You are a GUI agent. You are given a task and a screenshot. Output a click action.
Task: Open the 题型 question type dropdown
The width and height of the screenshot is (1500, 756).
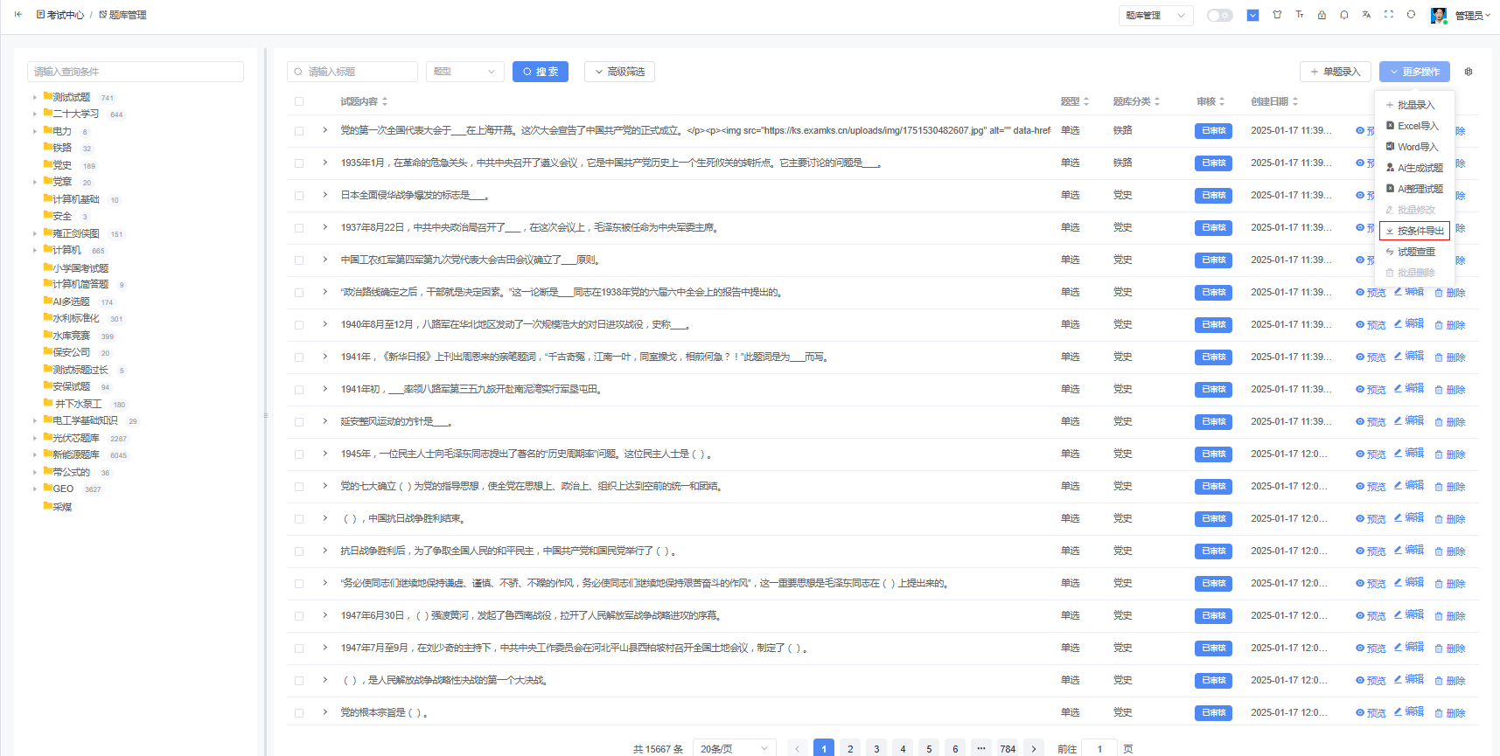(x=464, y=72)
